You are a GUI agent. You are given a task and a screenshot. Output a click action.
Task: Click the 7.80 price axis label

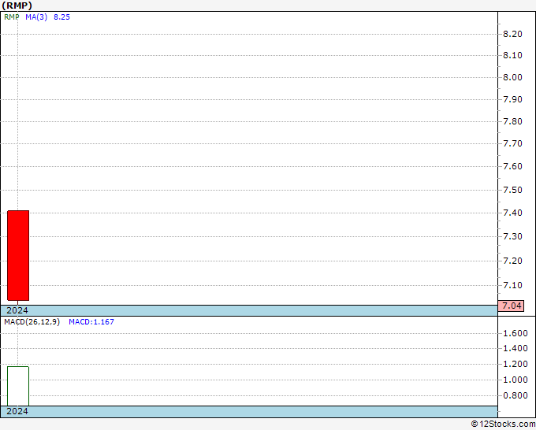pyautogui.click(x=512, y=121)
